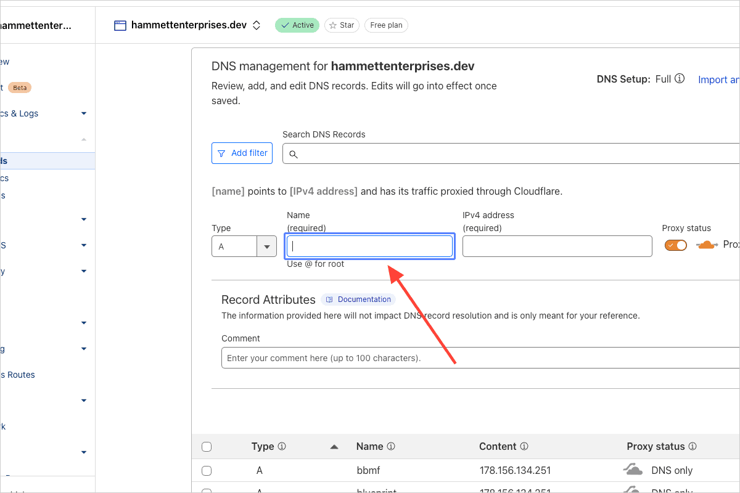Click the DNS Setup info icon
Image resolution: width=740 pixels, height=493 pixels.
click(680, 79)
